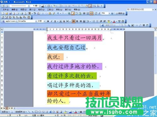Viewport: 157px width, 117px height.
Task: Click the fill color bucket on drawing toolbar
Action: (65, 112)
